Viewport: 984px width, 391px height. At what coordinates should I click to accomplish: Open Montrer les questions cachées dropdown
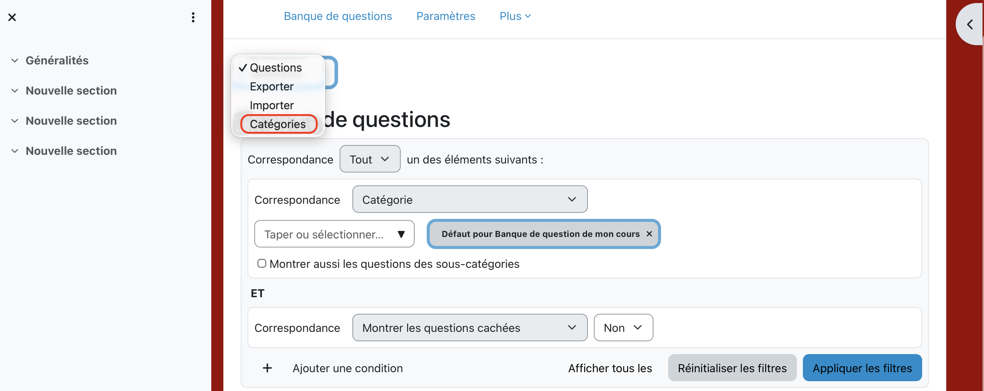469,328
